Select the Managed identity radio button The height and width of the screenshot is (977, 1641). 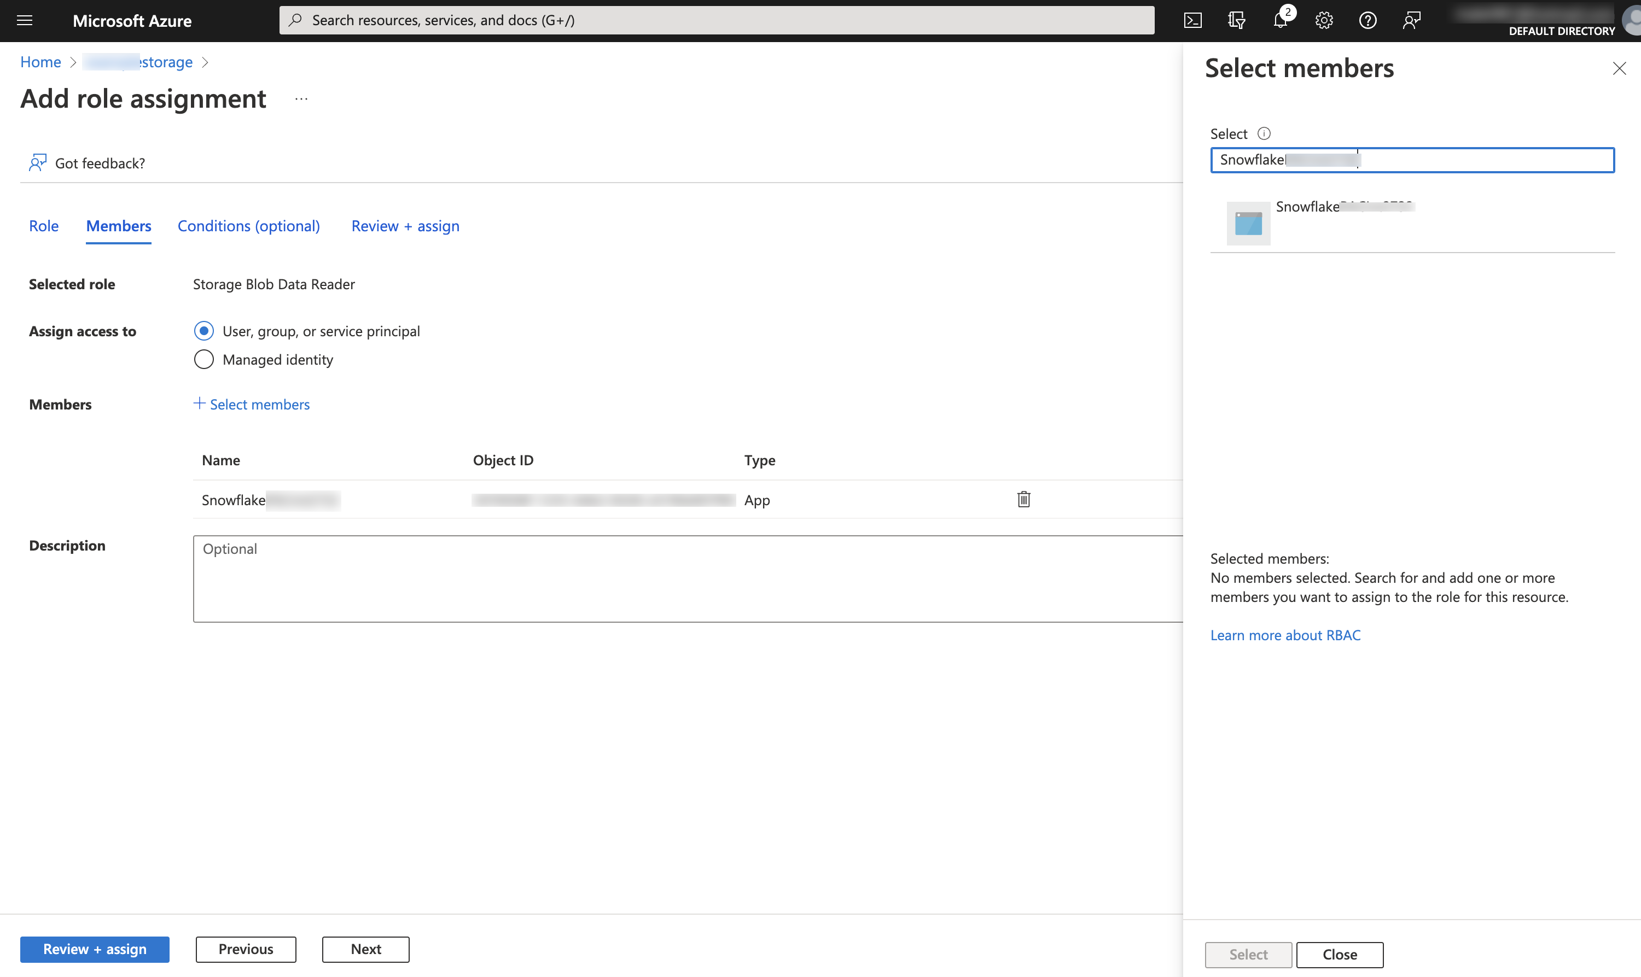[x=203, y=359]
